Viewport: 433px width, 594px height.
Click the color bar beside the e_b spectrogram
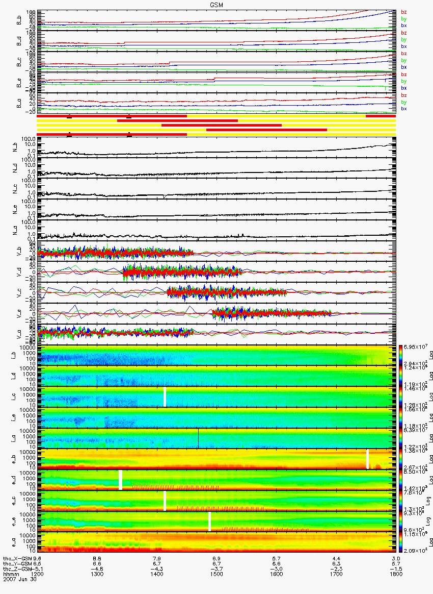pos(401,459)
